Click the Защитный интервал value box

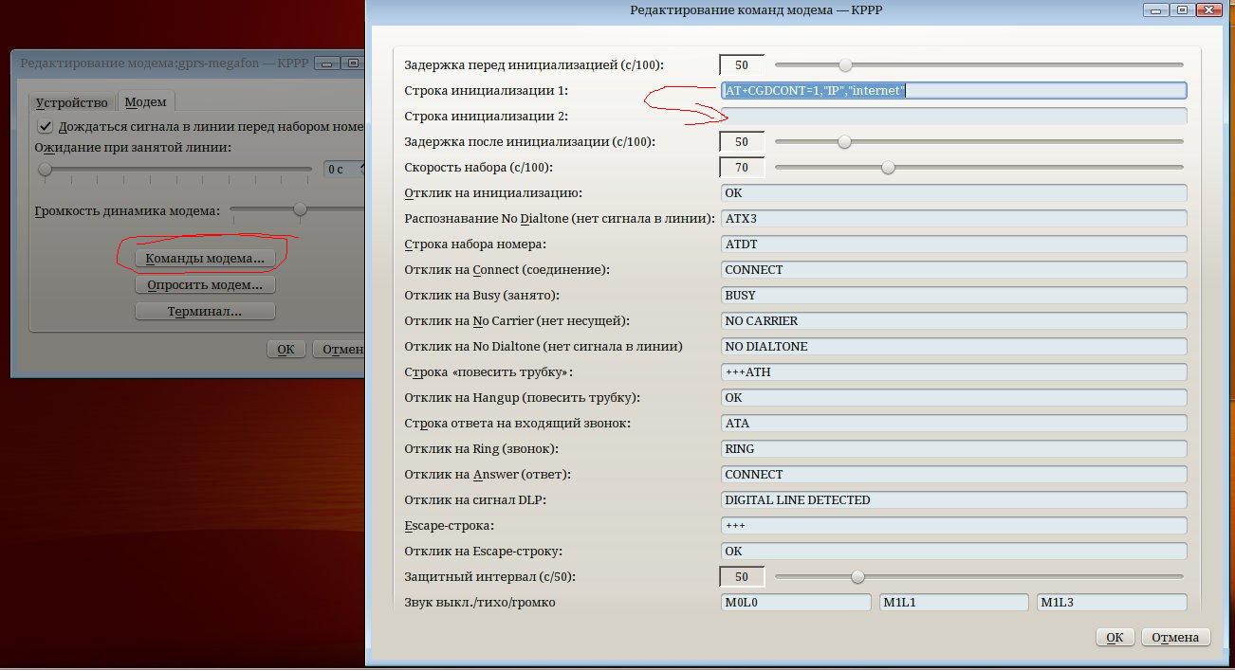tap(742, 577)
